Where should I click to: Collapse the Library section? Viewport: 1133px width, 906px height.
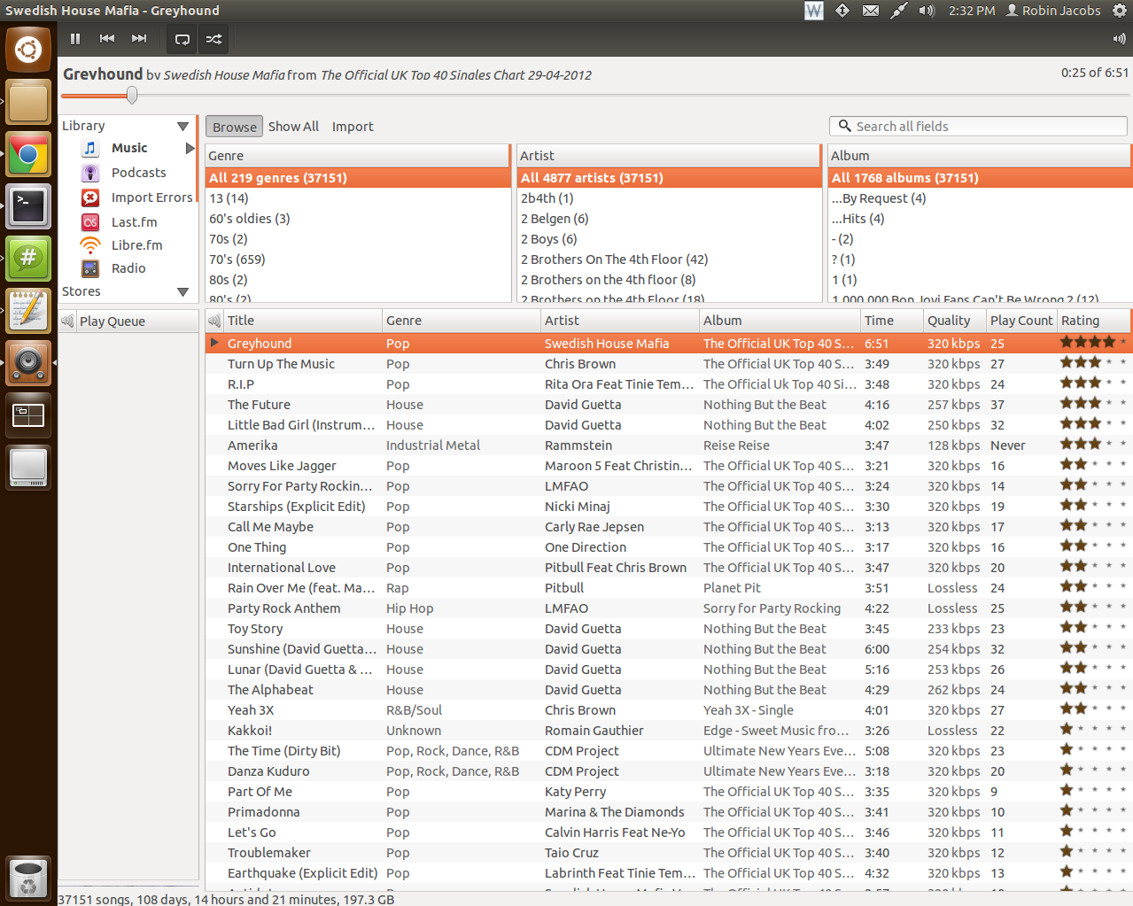(182, 127)
